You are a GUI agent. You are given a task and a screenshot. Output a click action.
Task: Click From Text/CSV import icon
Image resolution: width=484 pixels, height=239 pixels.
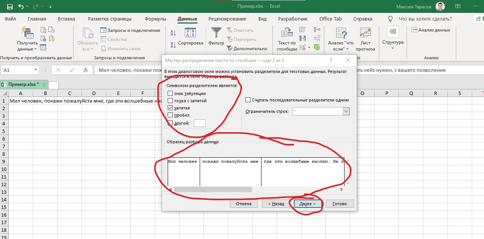coord(43,30)
